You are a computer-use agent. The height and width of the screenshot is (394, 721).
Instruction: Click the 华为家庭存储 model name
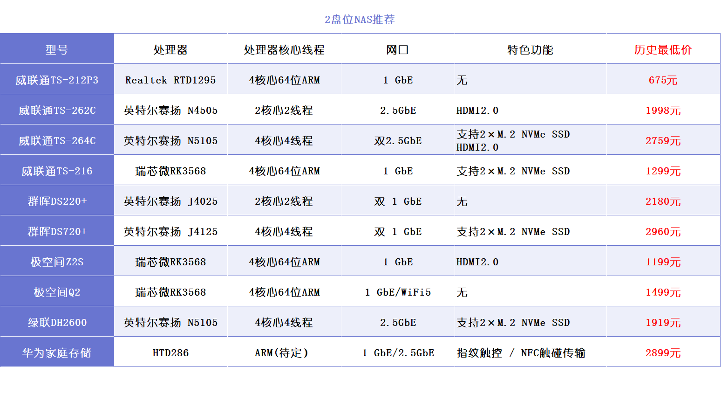57,353
